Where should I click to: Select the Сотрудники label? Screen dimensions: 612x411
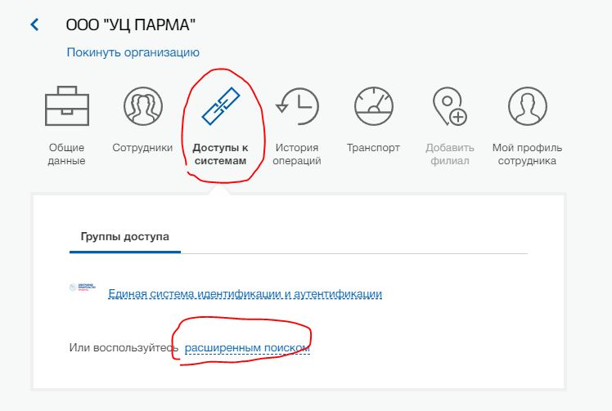click(x=142, y=148)
